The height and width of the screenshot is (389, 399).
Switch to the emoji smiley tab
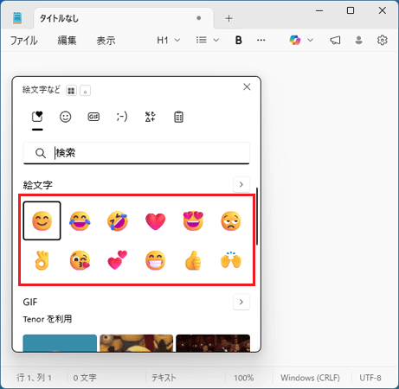point(66,117)
